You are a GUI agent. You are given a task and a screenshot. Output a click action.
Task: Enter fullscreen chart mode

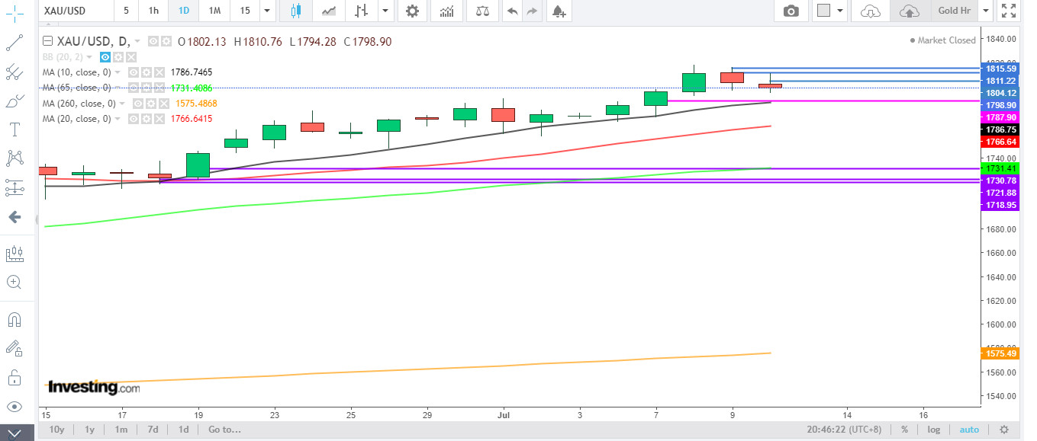click(x=1009, y=11)
